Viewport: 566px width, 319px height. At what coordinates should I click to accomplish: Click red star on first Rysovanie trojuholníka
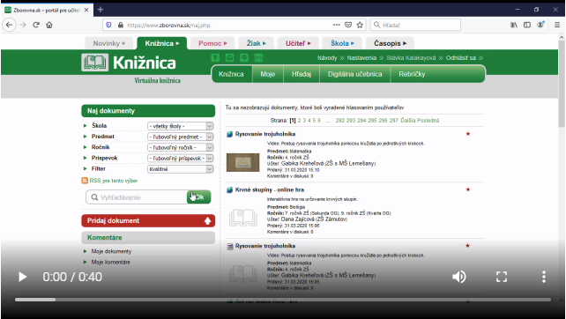(x=468, y=134)
